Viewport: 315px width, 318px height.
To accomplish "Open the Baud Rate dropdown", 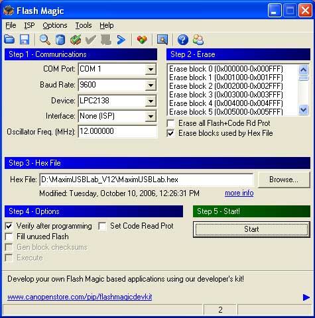I will (151, 85).
